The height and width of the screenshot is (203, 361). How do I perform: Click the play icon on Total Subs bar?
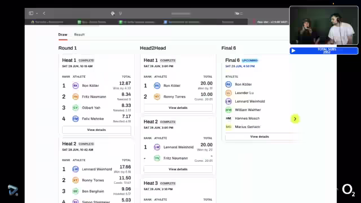pos(293,51)
